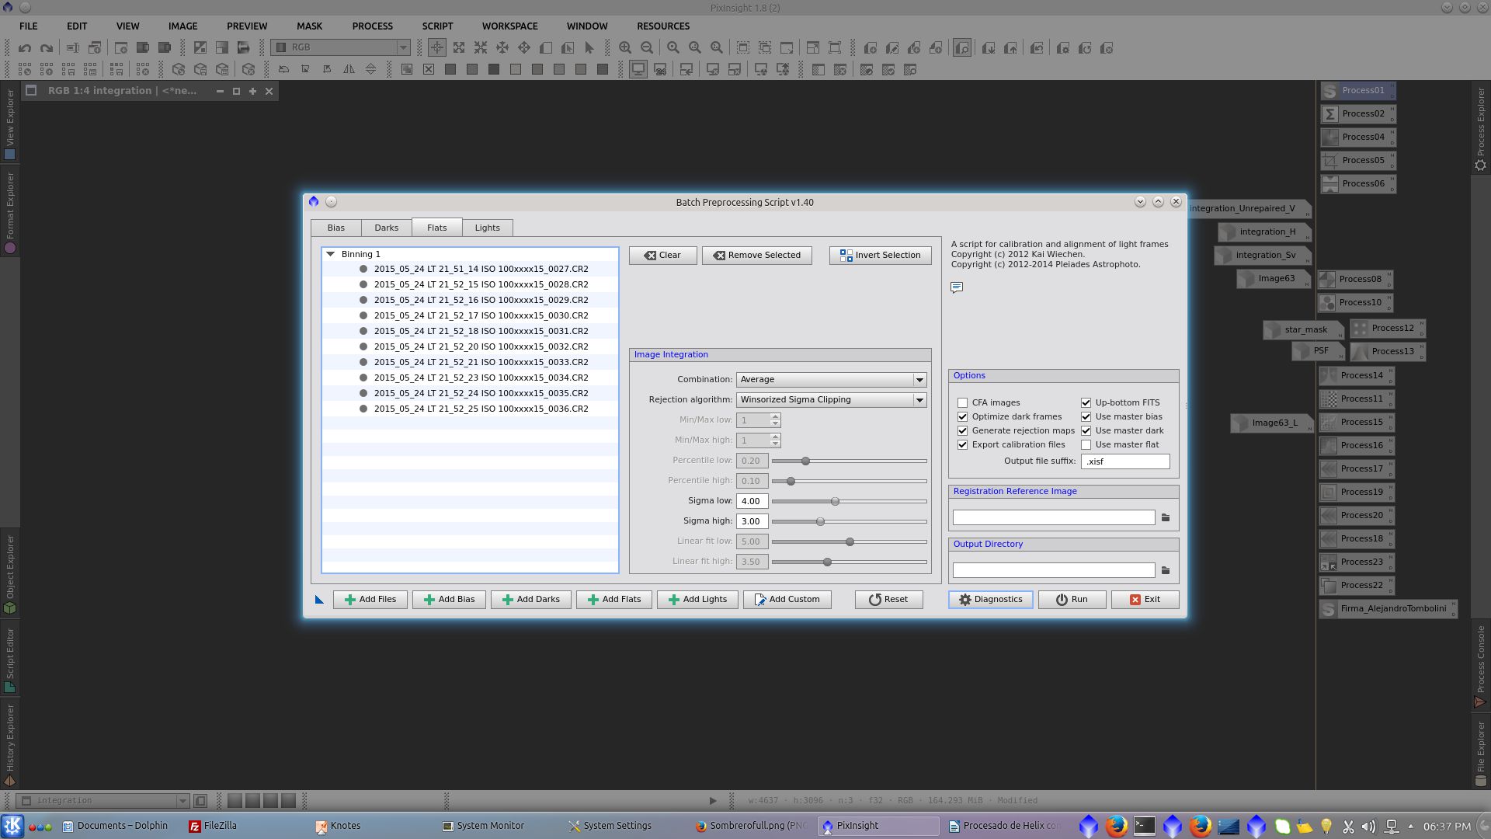Screen dimensions: 1491x839
Task: Click the Add Flats button
Action: coord(614,600)
